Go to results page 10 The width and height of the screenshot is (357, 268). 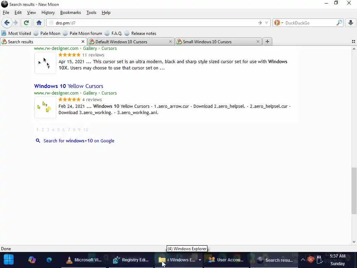(x=86, y=130)
